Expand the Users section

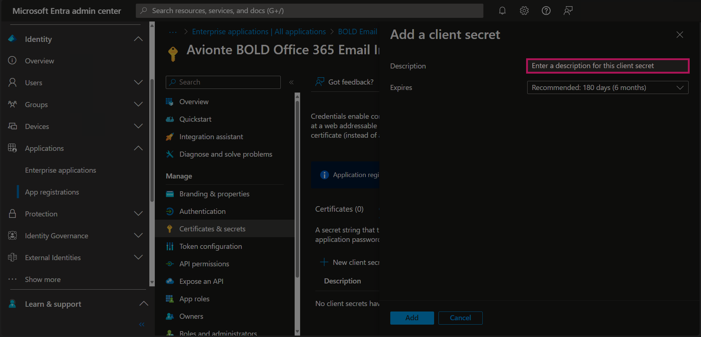138,82
